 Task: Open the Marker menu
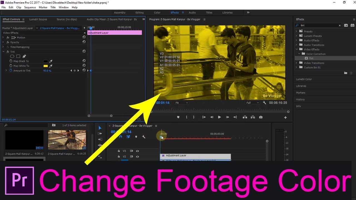(x=43, y=7)
